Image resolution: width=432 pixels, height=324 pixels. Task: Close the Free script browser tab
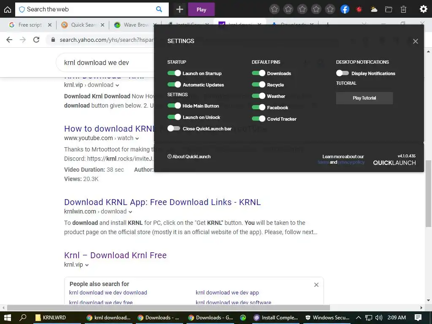click(x=50, y=25)
